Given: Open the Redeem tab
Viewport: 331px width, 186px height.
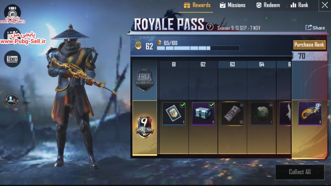Looking at the screenshot, I should pyautogui.click(x=268, y=5).
